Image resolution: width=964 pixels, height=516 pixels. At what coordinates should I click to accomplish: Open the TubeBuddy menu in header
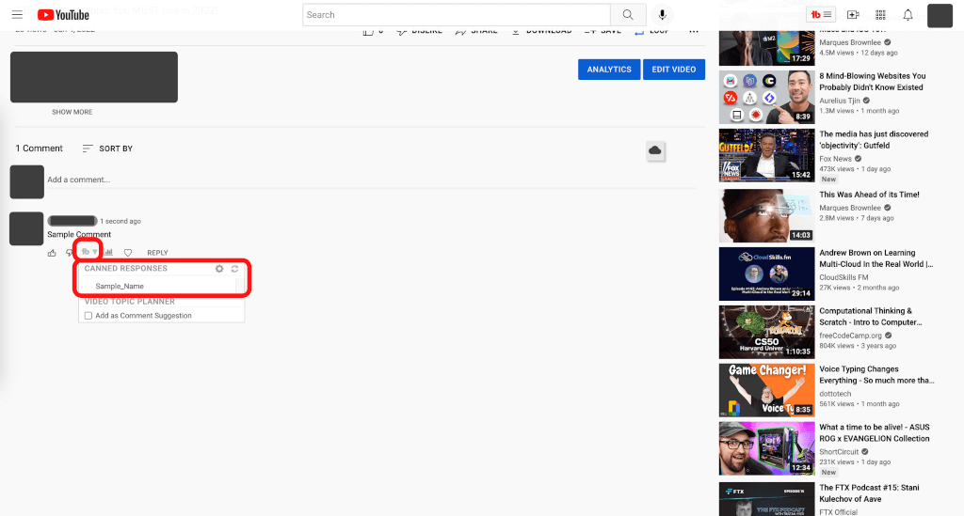[x=821, y=15]
